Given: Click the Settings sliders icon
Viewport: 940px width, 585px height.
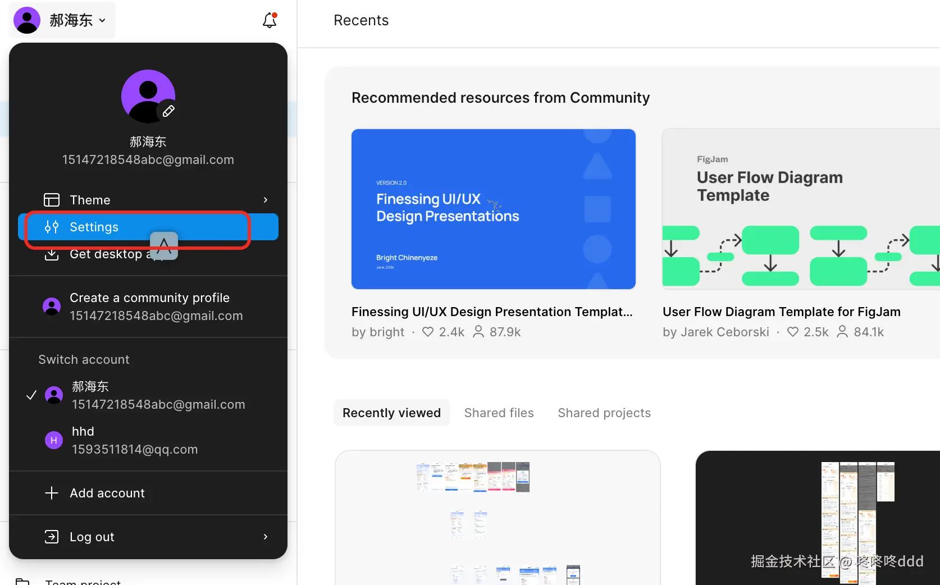Looking at the screenshot, I should point(52,227).
